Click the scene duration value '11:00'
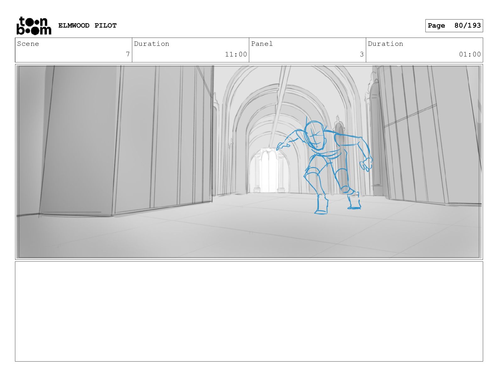Viewport: 498px width, 384px height. click(236, 54)
